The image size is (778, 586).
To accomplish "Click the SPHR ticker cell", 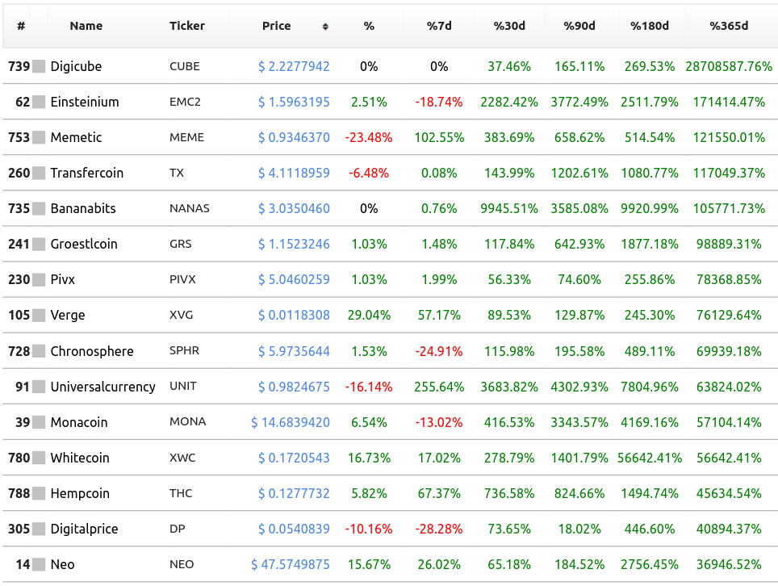I will coord(184,350).
